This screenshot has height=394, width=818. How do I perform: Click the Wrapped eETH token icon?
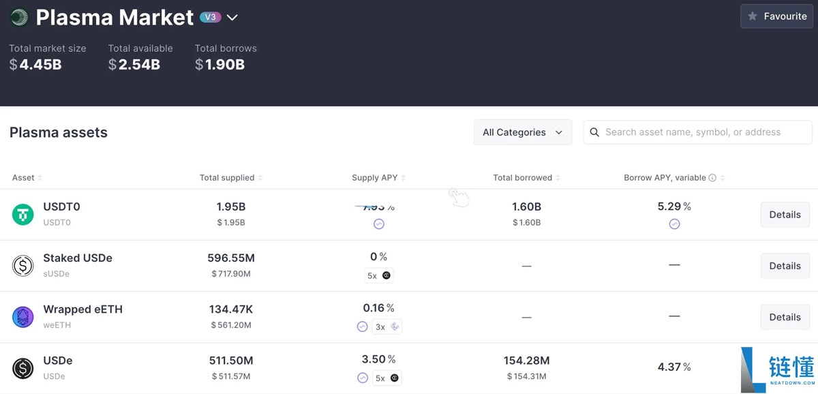pos(23,317)
